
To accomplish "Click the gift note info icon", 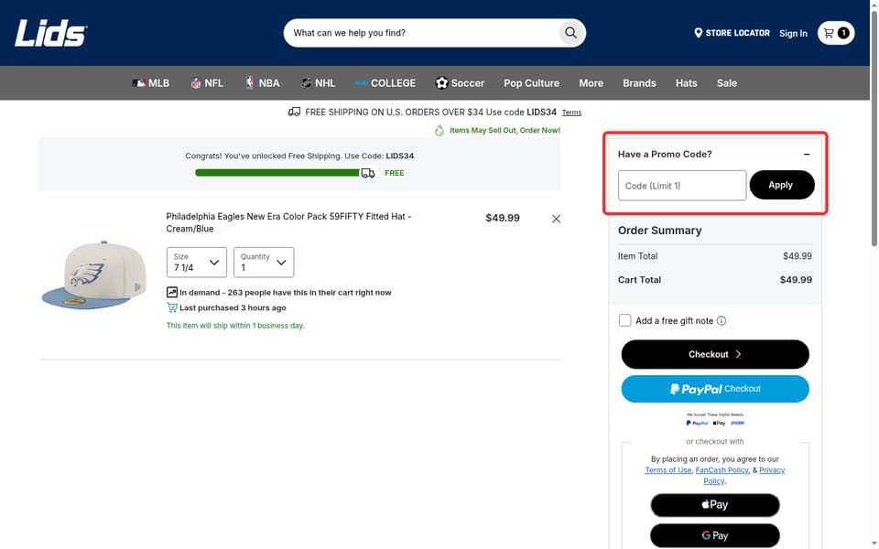I will click(x=722, y=320).
